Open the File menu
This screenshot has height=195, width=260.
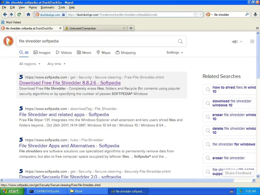tap(4, 7)
